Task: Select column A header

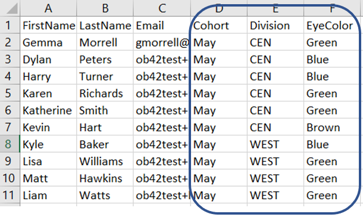Action: click(x=48, y=8)
